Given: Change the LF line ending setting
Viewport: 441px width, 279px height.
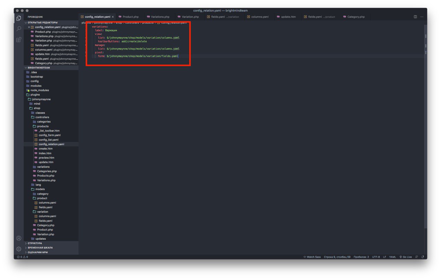Looking at the screenshot, I should [384, 257].
